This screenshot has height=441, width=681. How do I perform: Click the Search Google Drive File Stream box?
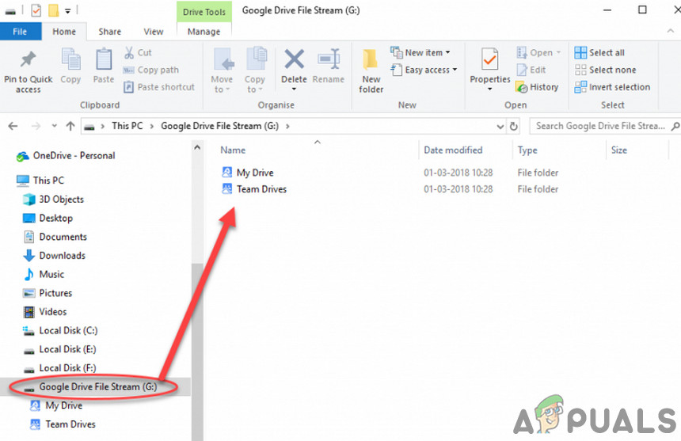[x=604, y=126]
